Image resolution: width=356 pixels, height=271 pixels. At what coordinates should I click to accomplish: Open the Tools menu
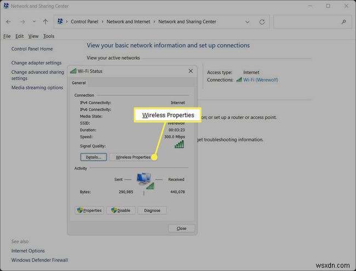tap(49, 36)
